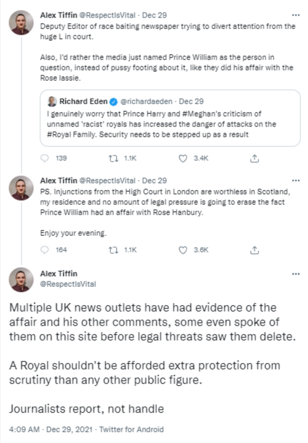Click the @RespectIsVital handle under main tweet
Image resolution: width=308 pixels, height=443 pixels.
click(x=68, y=284)
